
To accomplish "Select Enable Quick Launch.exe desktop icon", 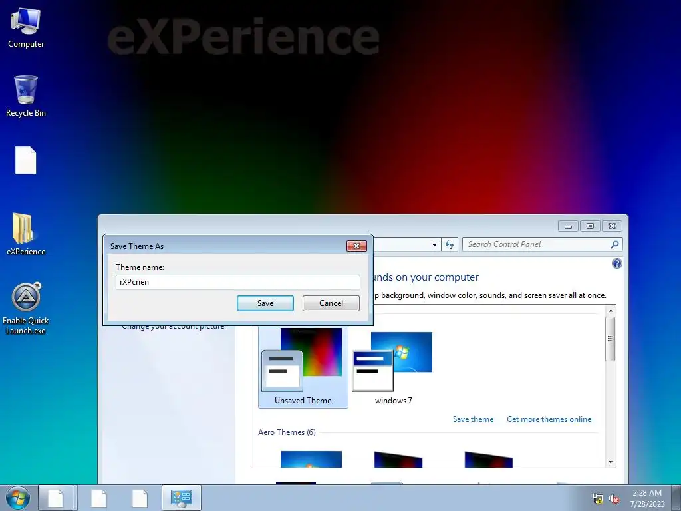I will [x=26, y=309].
